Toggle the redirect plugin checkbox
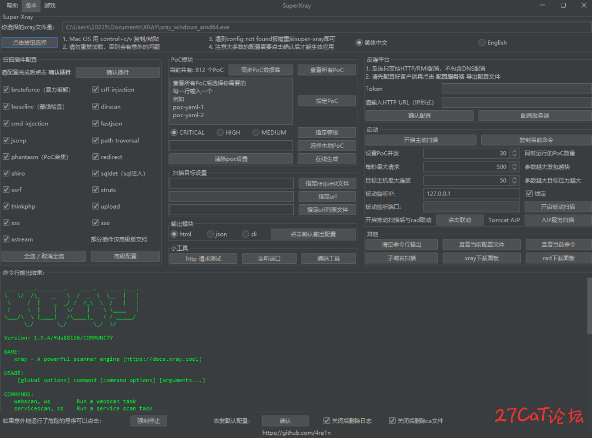Screen dimensions: 592x438 pyautogui.click(x=95, y=157)
